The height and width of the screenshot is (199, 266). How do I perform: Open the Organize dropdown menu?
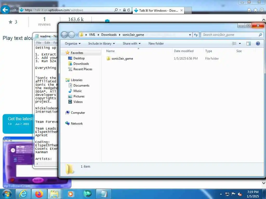coord(73,44)
